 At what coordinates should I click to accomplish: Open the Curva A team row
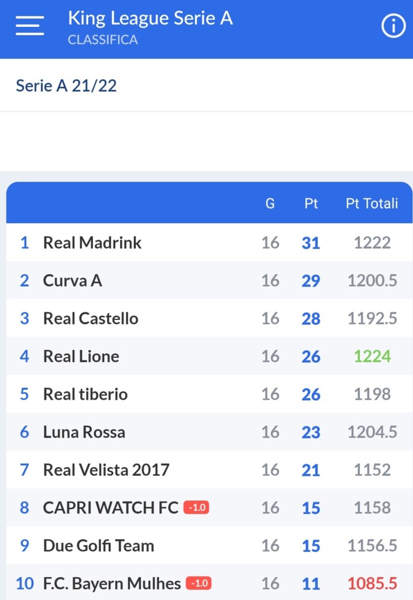click(x=209, y=280)
